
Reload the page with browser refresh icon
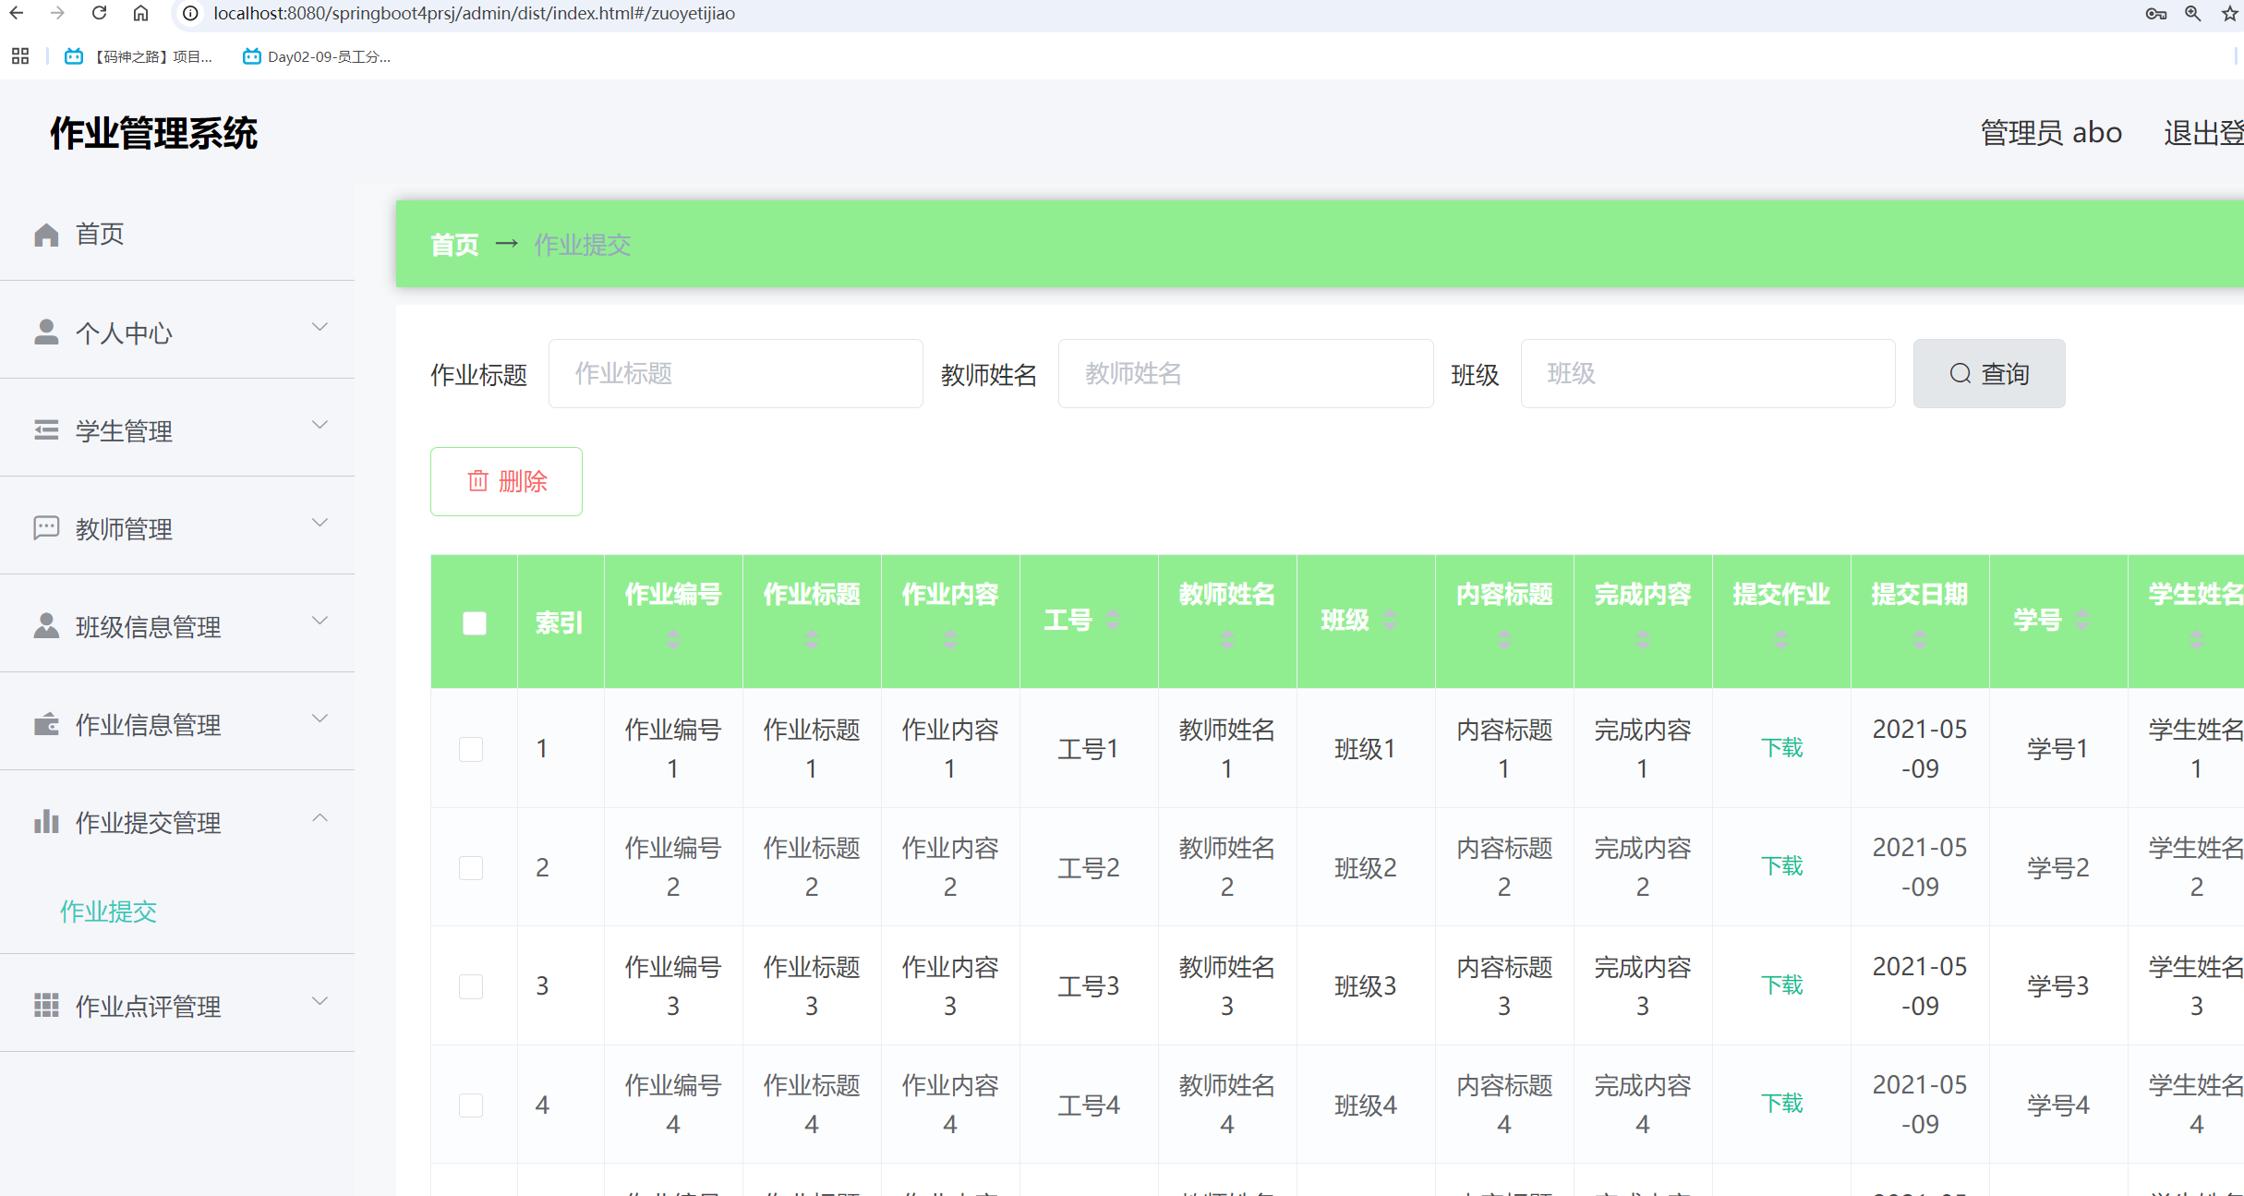pyautogui.click(x=100, y=14)
